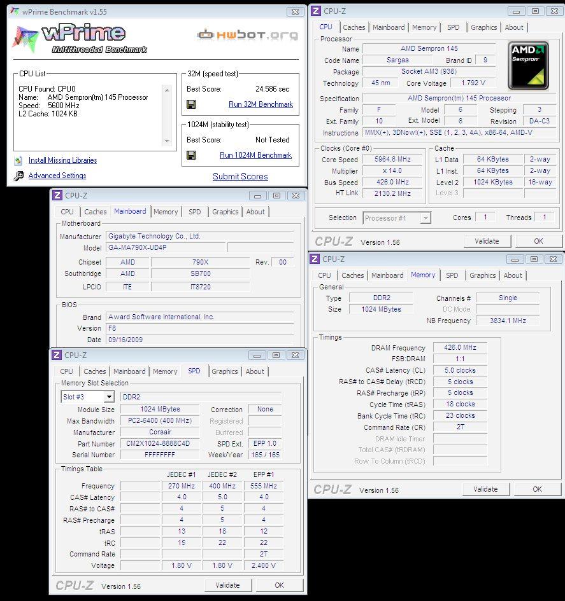Open About tab in Memory window
The image size is (565, 601).
click(513, 275)
